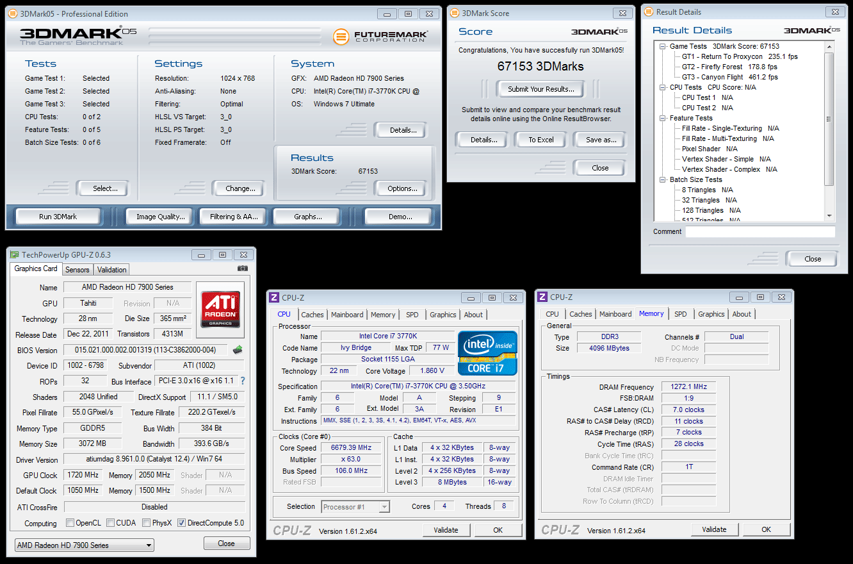Click the TechPowerUp GPU-Z title bar icon
This screenshot has width=853, height=564.
coord(15,254)
